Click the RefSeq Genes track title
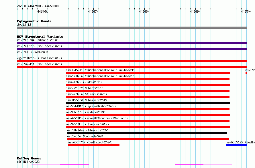Viewport: 255px width, 168px height. 29,158
